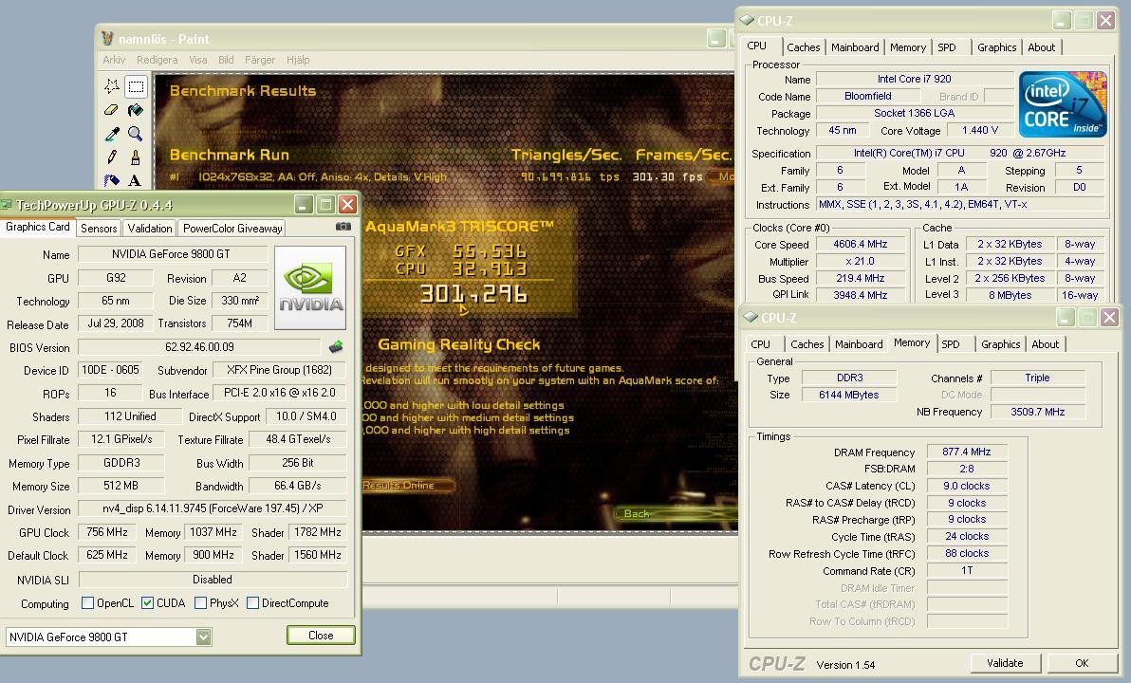Open the Arkiv menu in Paint
Viewport: 1131px width, 683px height.
(114, 60)
